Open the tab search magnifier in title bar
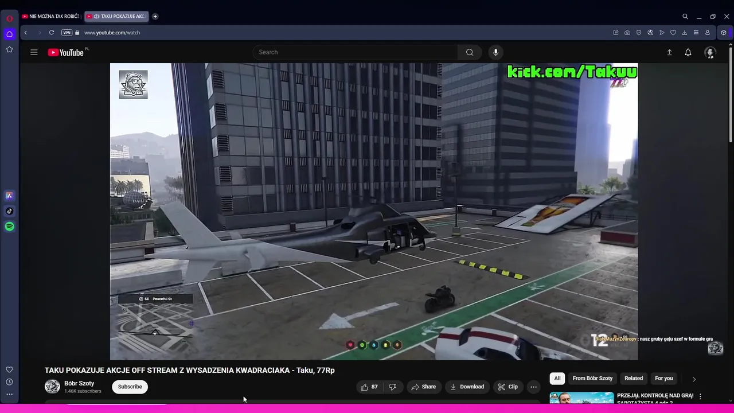 coord(685,17)
